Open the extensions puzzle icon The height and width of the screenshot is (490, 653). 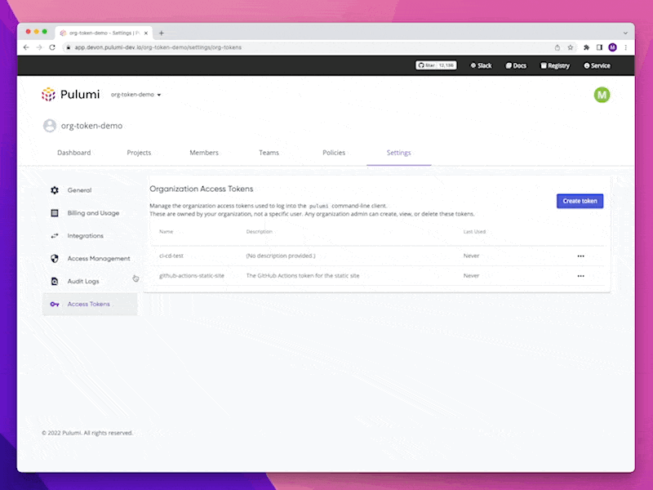click(x=586, y=47)
